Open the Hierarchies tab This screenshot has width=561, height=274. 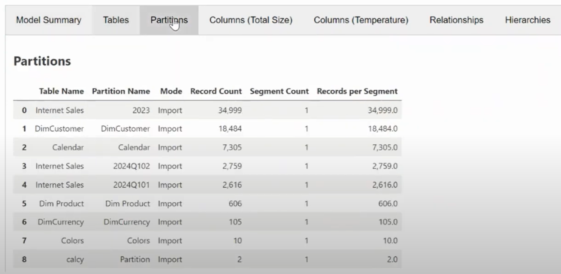527,20
